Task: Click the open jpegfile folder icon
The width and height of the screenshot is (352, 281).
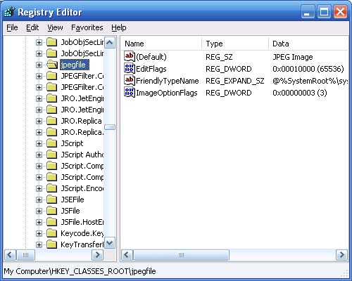Action: pyautogui.click(x=52, y=65)
